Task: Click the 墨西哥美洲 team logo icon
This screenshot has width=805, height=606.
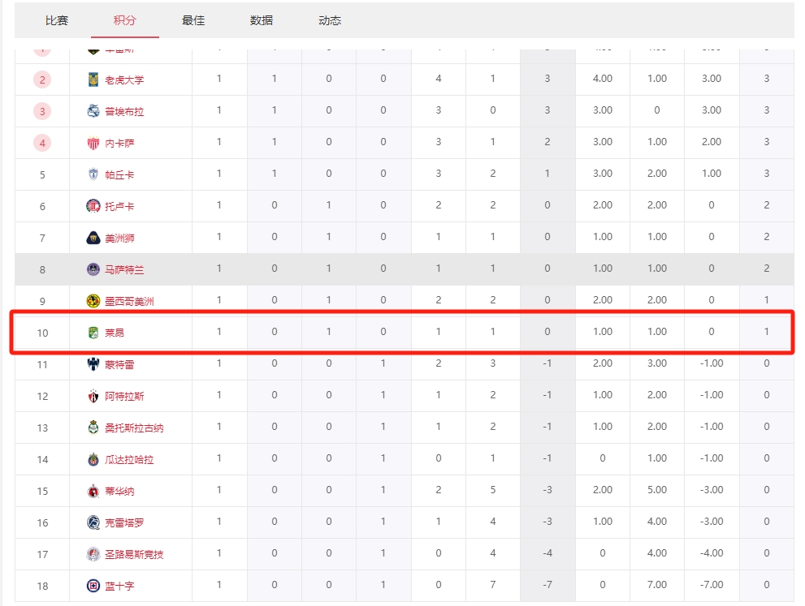Action: (93, 301)
